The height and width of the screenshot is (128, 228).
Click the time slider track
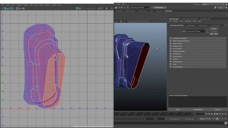tap(154, 114)
